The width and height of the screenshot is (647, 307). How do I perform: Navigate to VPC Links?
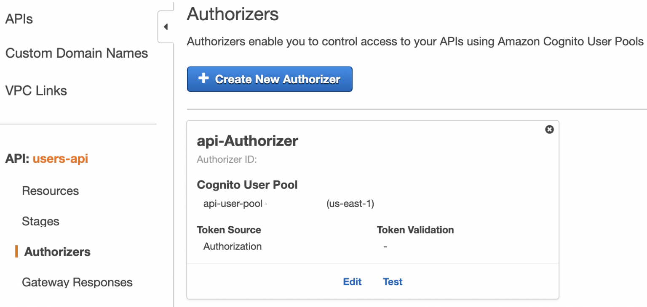tap(36, 90)
